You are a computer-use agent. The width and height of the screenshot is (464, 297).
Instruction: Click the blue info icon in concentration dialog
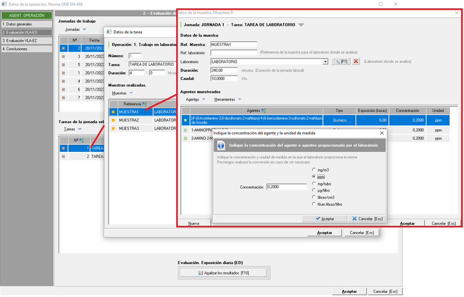(221, 145)
